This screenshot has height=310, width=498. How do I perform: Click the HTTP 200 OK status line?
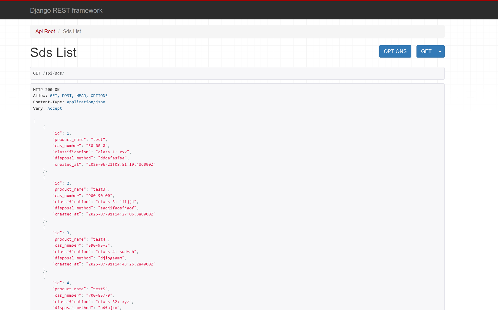pos(46,89)
